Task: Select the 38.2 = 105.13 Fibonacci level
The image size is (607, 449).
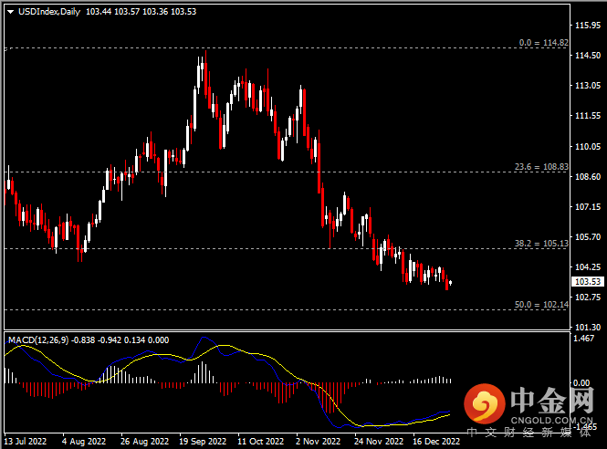Action: (540, 244)
